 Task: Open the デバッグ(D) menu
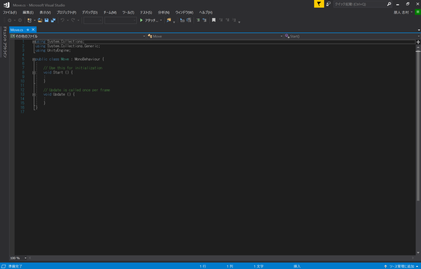click(x=90, y=12)
